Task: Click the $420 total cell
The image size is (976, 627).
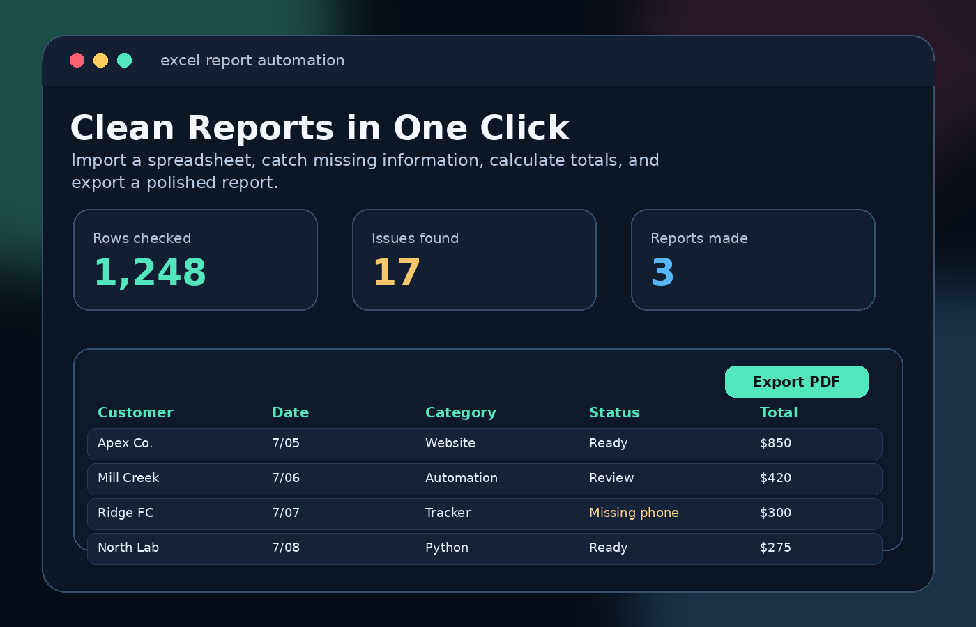Action: (x=775, y=478)
